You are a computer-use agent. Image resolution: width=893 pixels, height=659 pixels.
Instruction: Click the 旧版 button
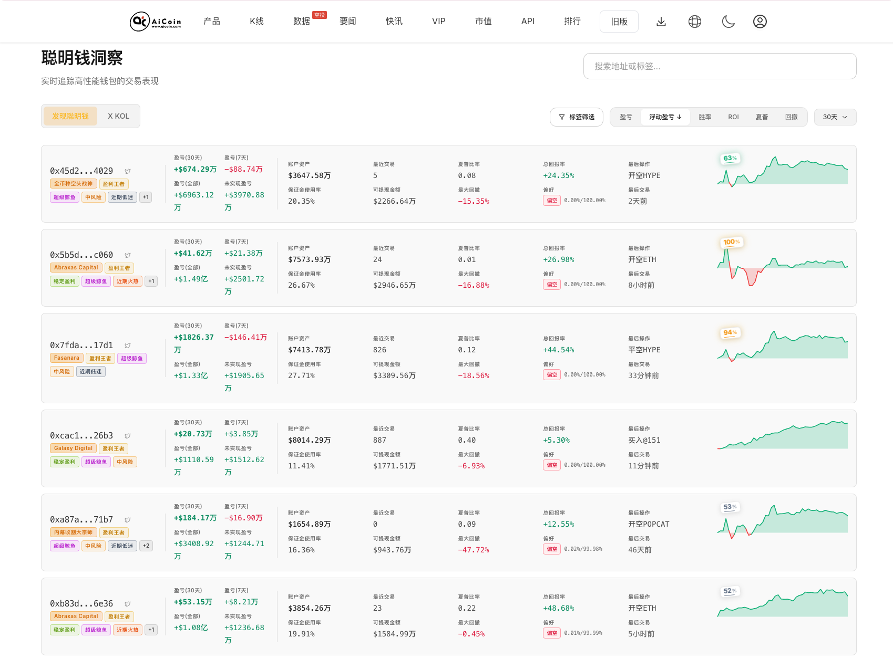click(x=619, y=22)
